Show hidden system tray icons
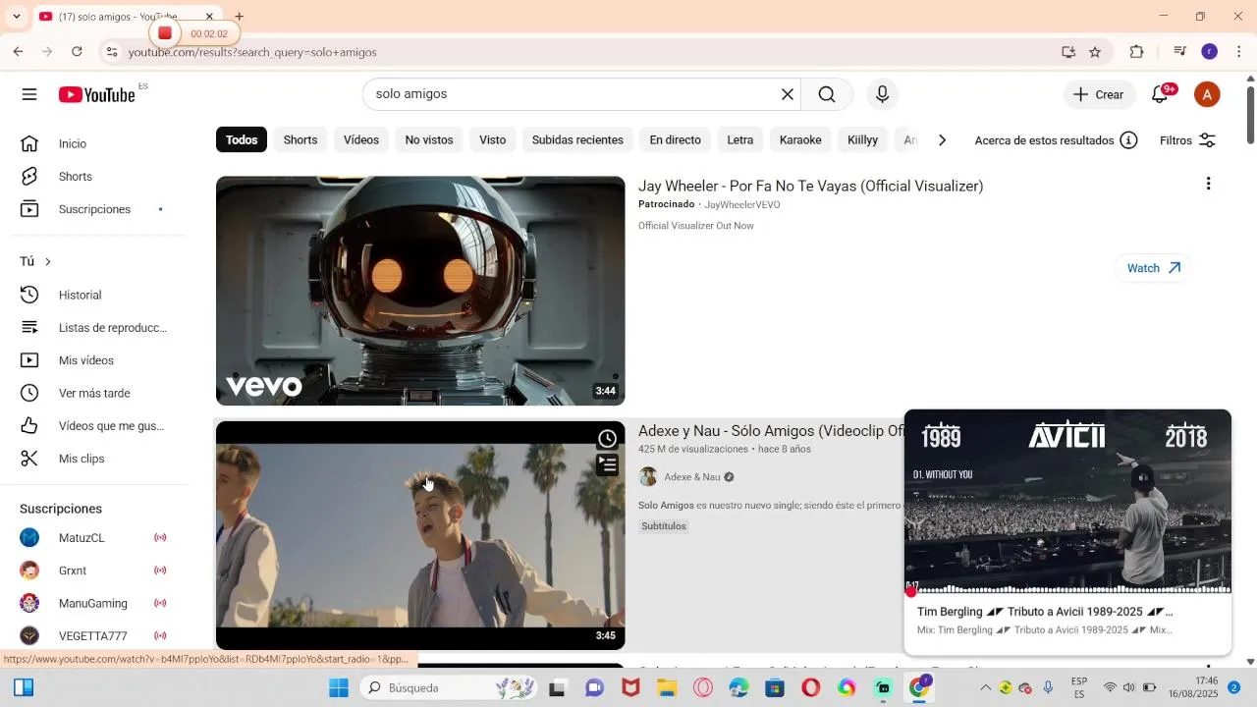1257x707 pixels. 986,687
